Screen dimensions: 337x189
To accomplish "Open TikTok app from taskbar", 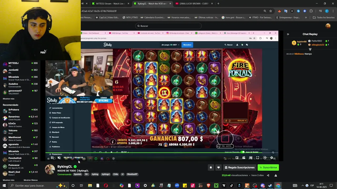I will click(232, 186).
